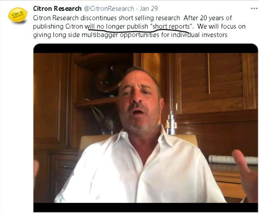The height and width of the screenshot is (213, 259).
Task: Click the stack of papers on the desk
Action: pyautogui.click(x=233, y=160)
